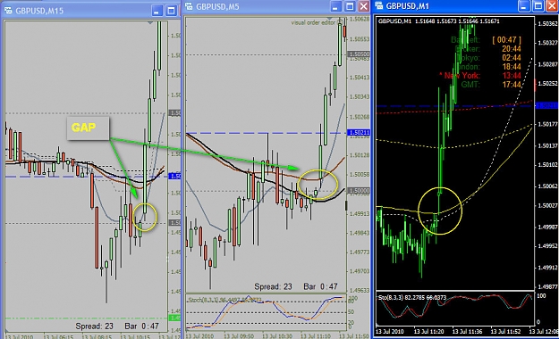Click the New York 13:44 clock entry
The height and width of the screenshot is (339, 559).
coord(480,76)
